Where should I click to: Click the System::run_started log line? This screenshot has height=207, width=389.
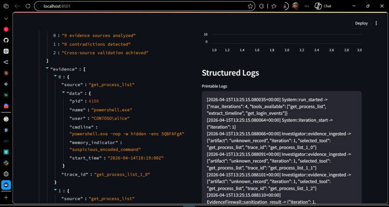[267, 106]
